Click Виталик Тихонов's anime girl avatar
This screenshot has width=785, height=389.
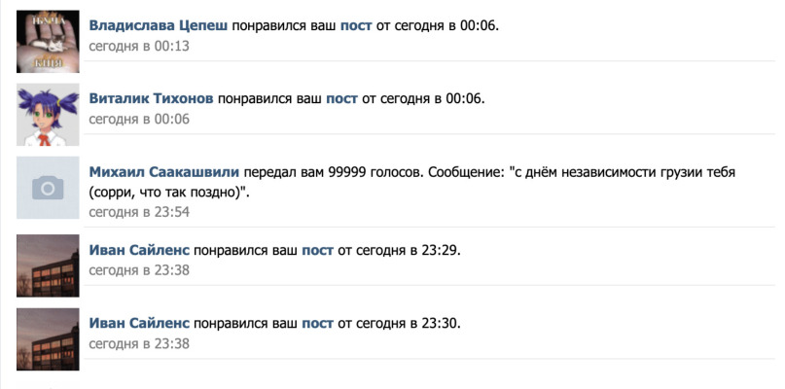[48, 115]
